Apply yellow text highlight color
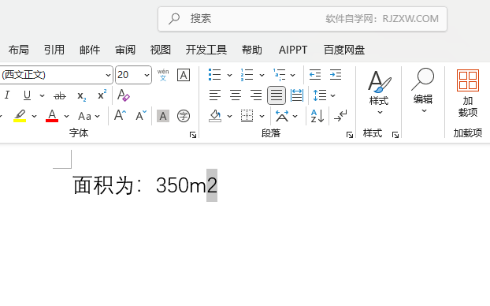Viewport: 490px width, 306px height. (x=20, y=116)
